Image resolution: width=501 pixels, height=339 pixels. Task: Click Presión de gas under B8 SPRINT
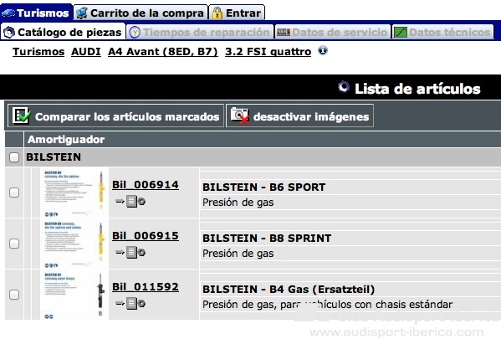(238, 254)
